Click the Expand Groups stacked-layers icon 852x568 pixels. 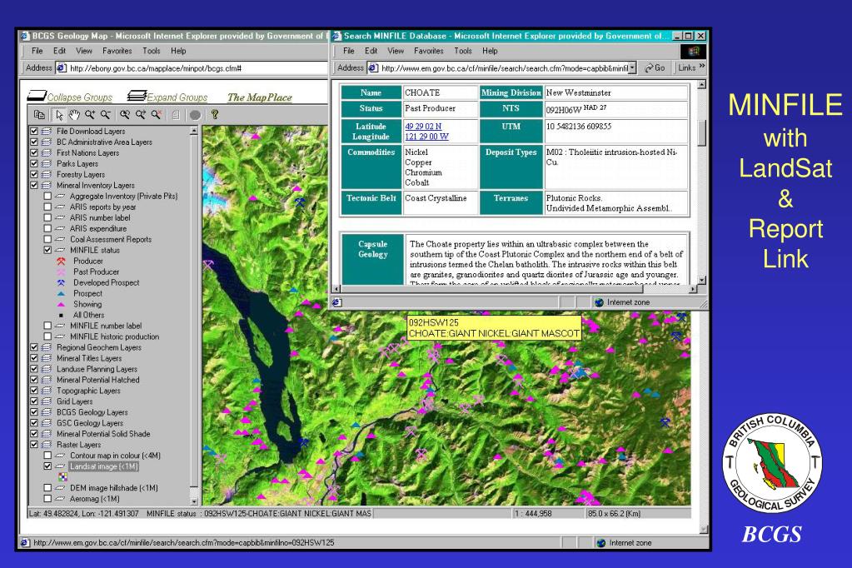[x=137, y=96]
